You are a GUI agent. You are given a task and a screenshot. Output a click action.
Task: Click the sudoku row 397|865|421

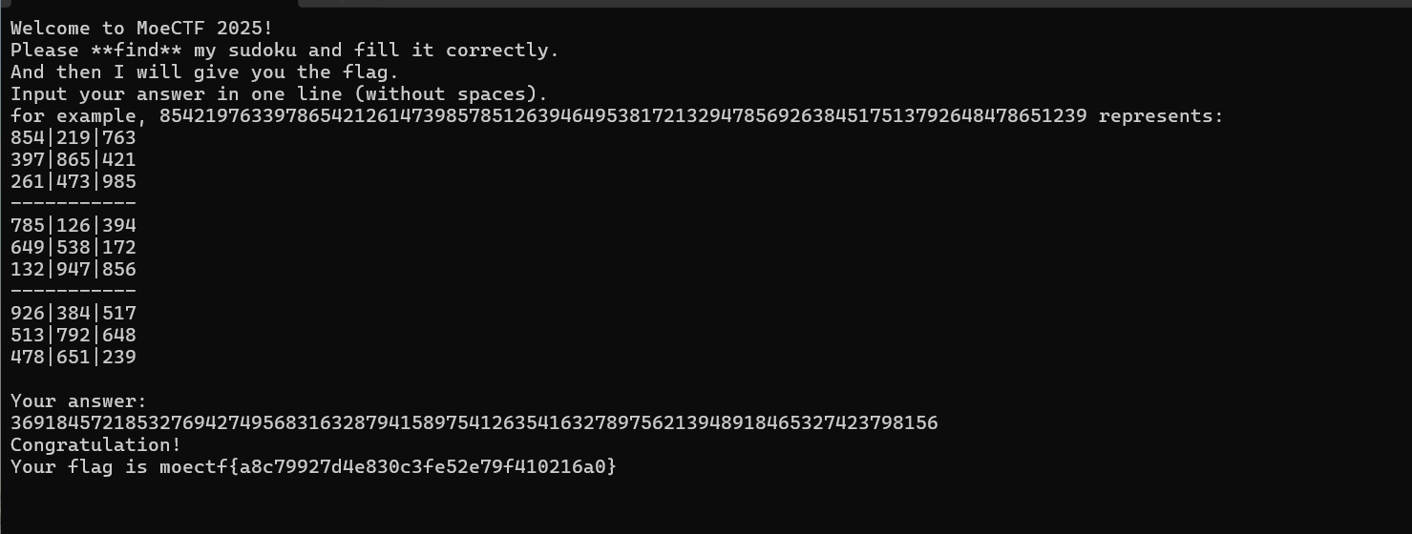pos(74,160)
